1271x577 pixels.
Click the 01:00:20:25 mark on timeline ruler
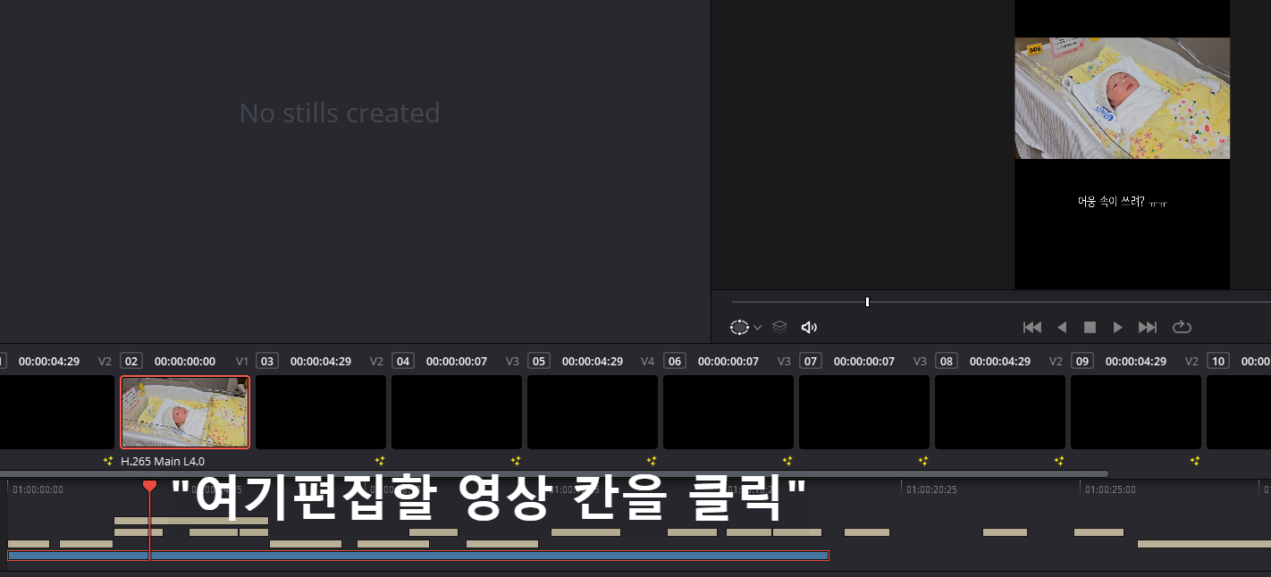click(932, 489)
